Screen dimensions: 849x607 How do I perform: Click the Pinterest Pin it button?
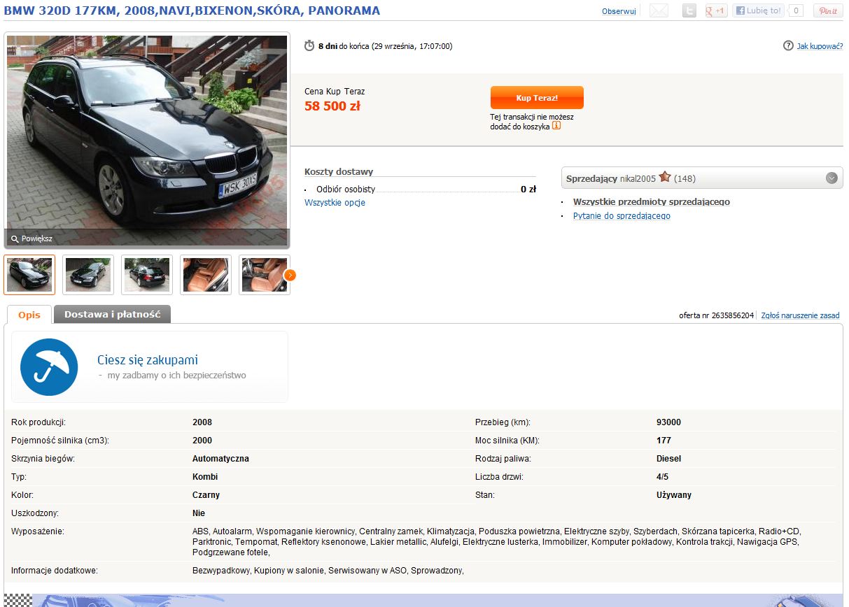tap(828, 10)
